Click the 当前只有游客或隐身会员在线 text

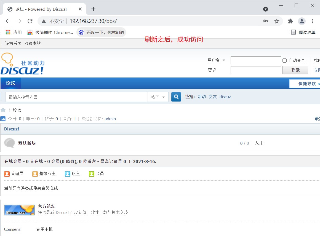click(x=31, y=188)
